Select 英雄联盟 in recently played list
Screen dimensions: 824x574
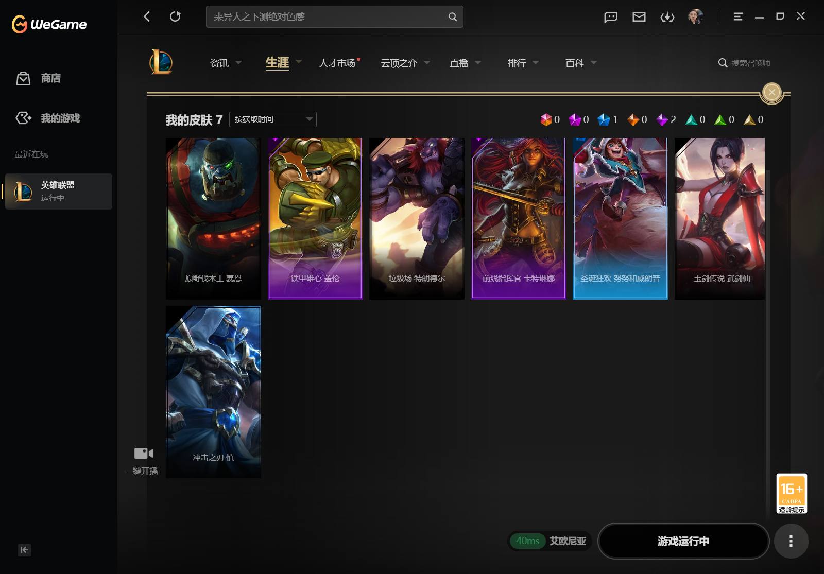[x=59, y=191]
